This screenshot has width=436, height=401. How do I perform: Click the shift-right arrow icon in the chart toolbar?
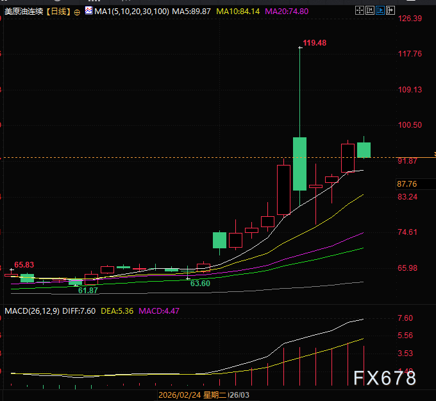390,11
